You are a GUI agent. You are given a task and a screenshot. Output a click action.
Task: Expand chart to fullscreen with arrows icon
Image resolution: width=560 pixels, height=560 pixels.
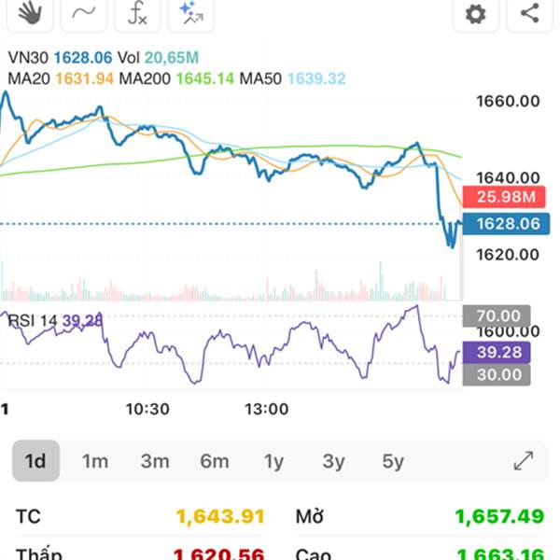click(524, 461)
